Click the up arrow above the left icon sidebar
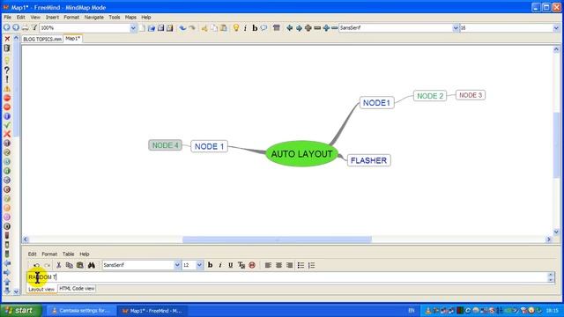 [16, 38]
